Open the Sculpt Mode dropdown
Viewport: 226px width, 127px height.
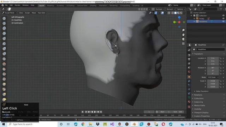click(10, 13)
